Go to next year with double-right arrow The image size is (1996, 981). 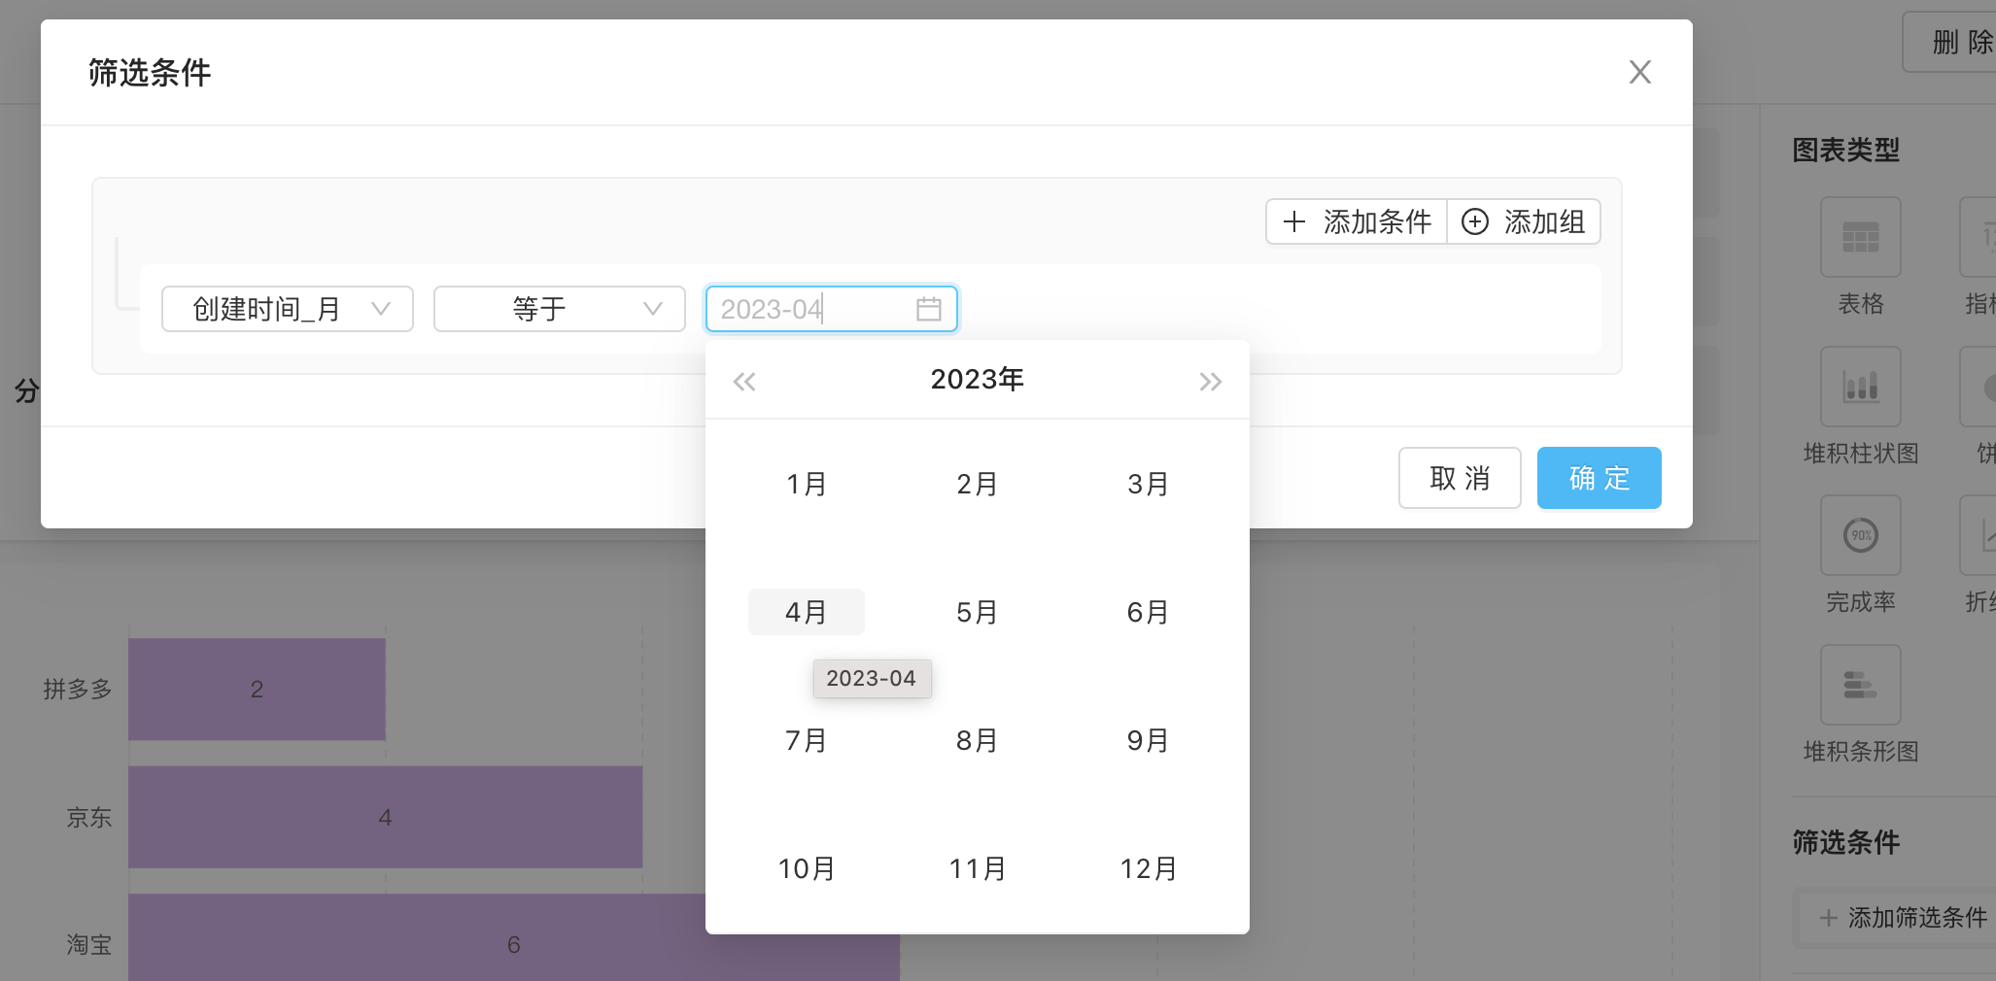(x=1210, y=381)
